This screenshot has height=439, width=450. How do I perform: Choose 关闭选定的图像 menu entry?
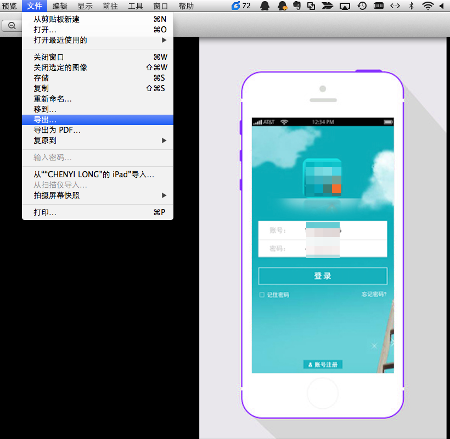pos(98,67)
